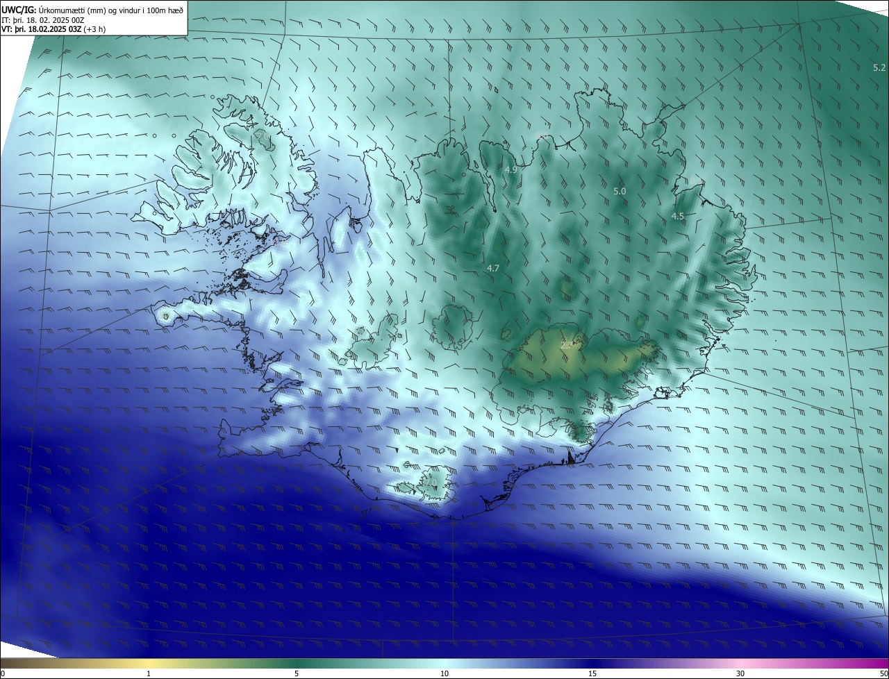Click the 4.9 value label on the map
The image size is (889, 679).
click(511, 169)
